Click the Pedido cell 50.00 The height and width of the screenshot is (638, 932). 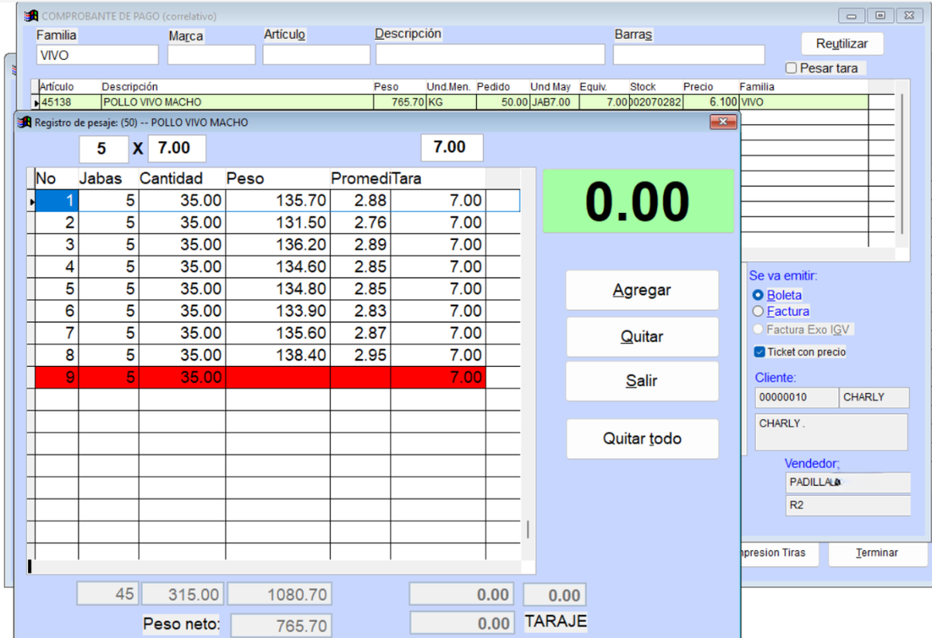coord(502,102)
